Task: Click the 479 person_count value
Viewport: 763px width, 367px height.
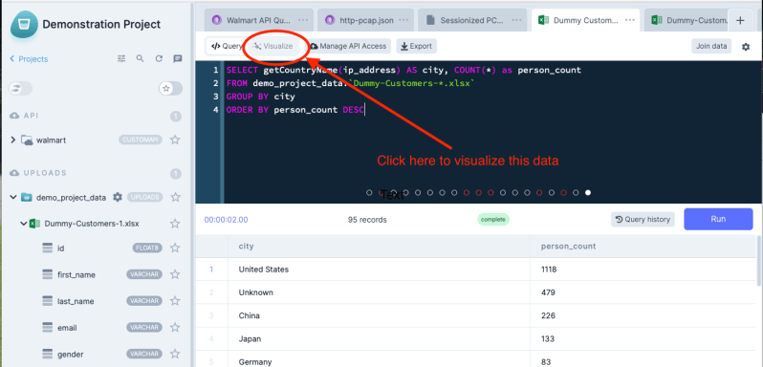Action: click(548, 292)
